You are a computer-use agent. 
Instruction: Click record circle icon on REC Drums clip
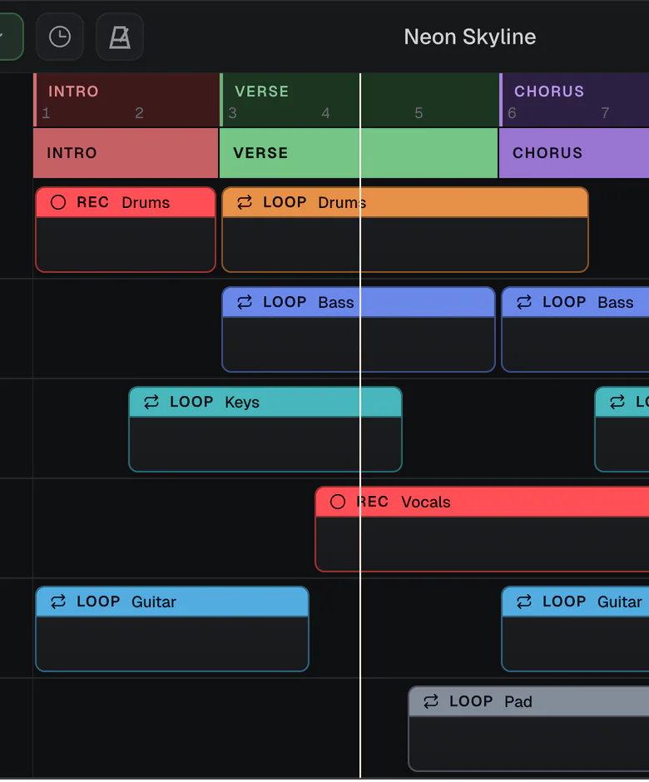58,202
